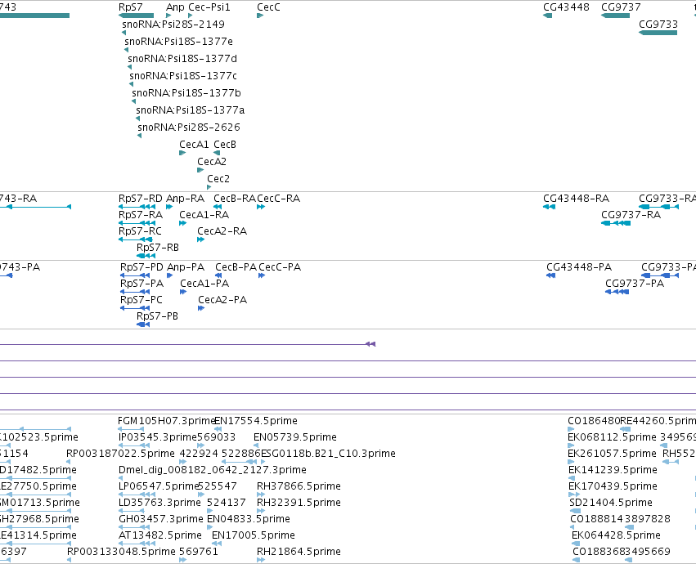Select the RpS7-RA transcript glyph
Image resolution: width=696 pixels, height=564 pixels.
[137, 223]
